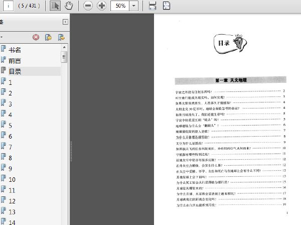This screenshot has height=225, width=301.
Task: Click bookmark icon beside 前言
Action: (4, 60)
